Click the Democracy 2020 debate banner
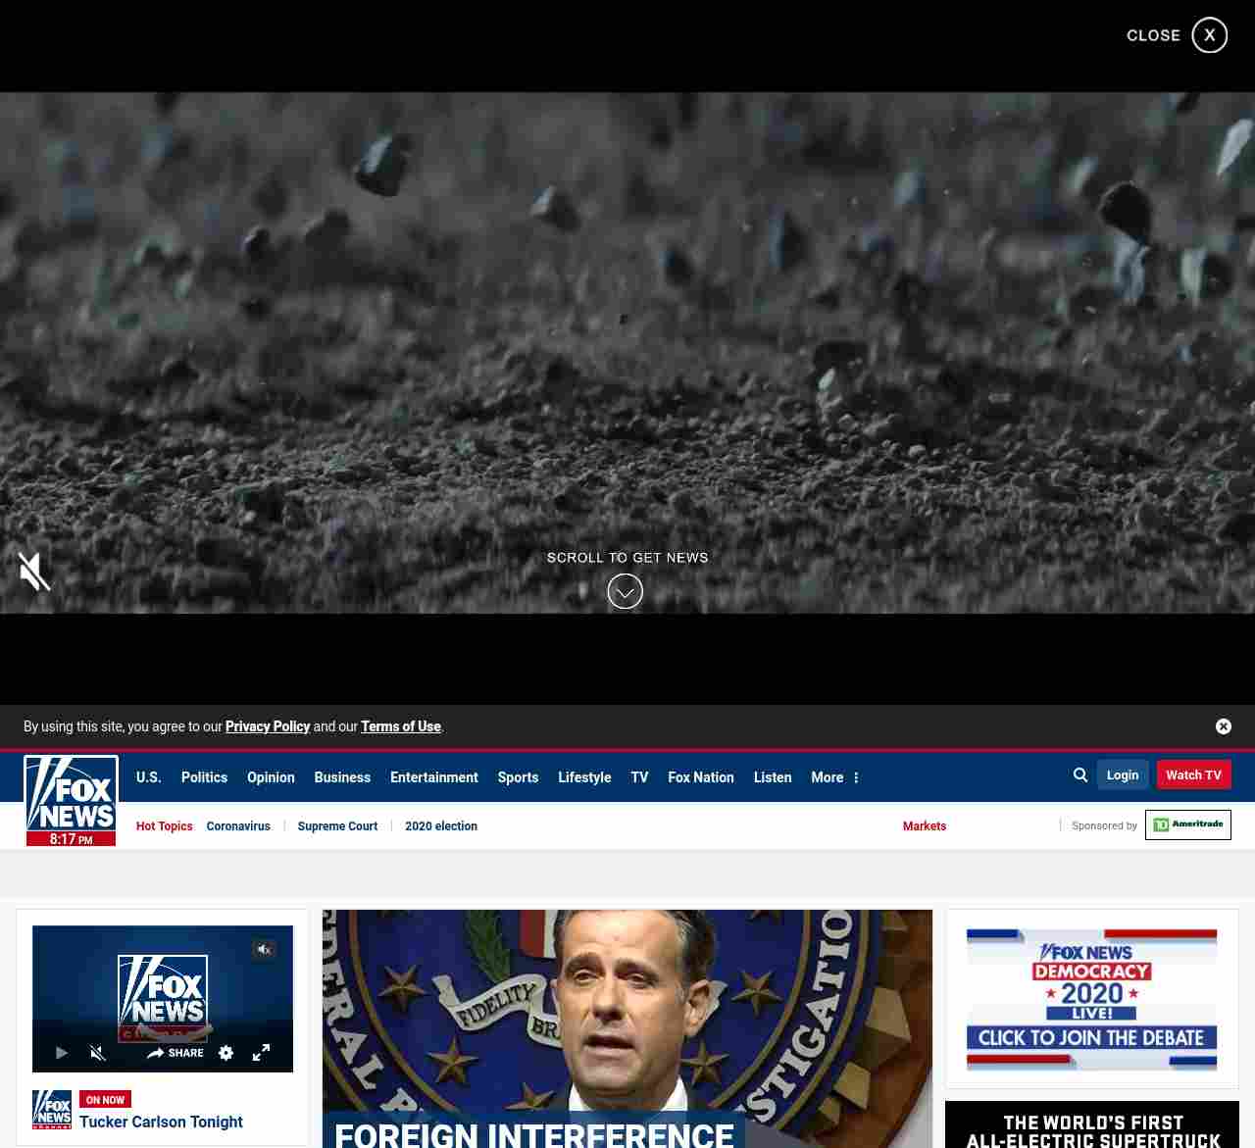 (x=1091, y=999)
